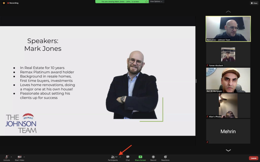Screen dimensions: 260x162
Task: Grab the divider handle beside the video strip
Action: pos(196,81)
